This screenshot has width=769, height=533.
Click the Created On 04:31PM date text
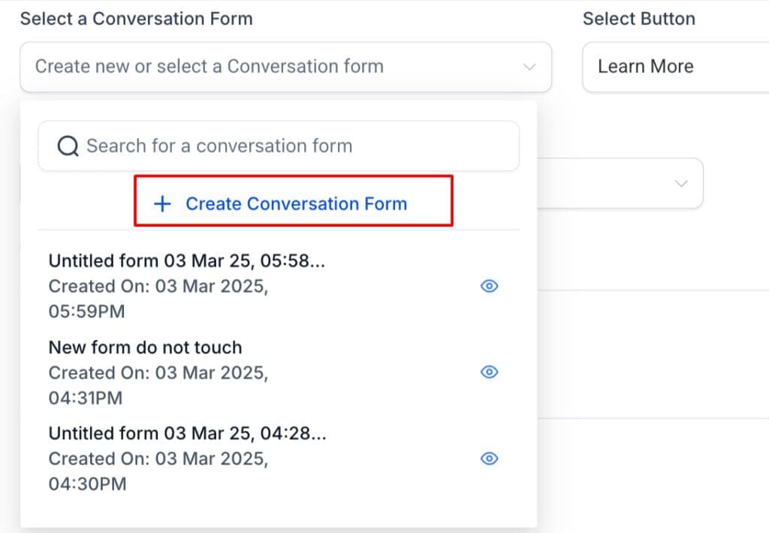click(158, 385)
